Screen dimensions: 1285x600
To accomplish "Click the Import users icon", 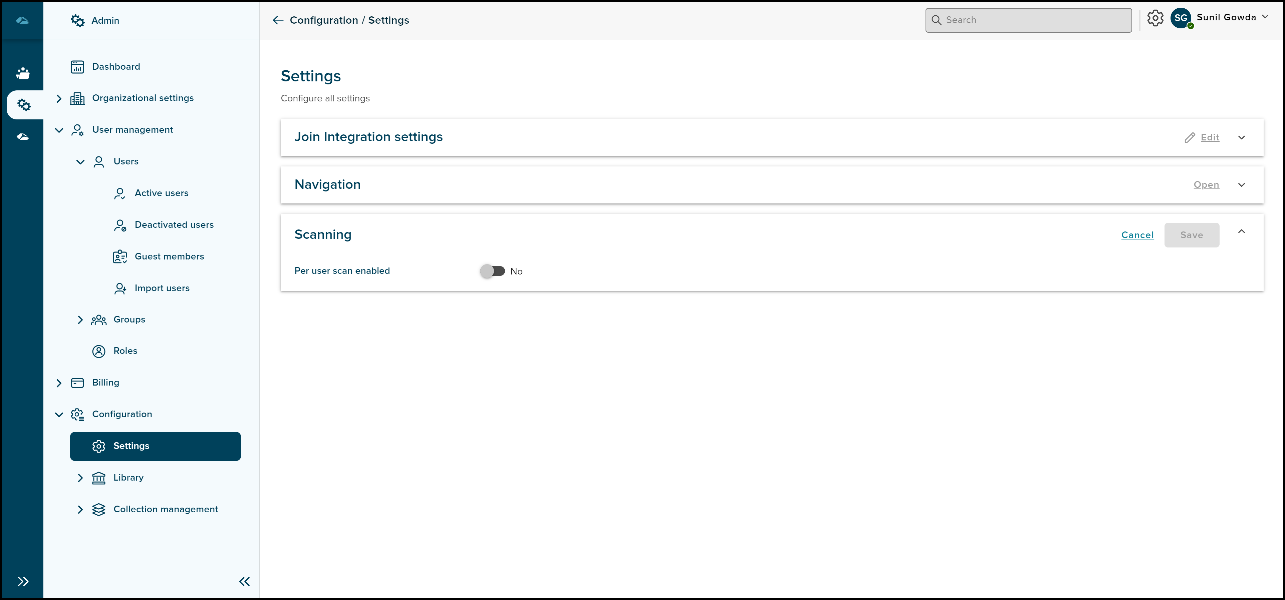I will click(x=120, y=288).
